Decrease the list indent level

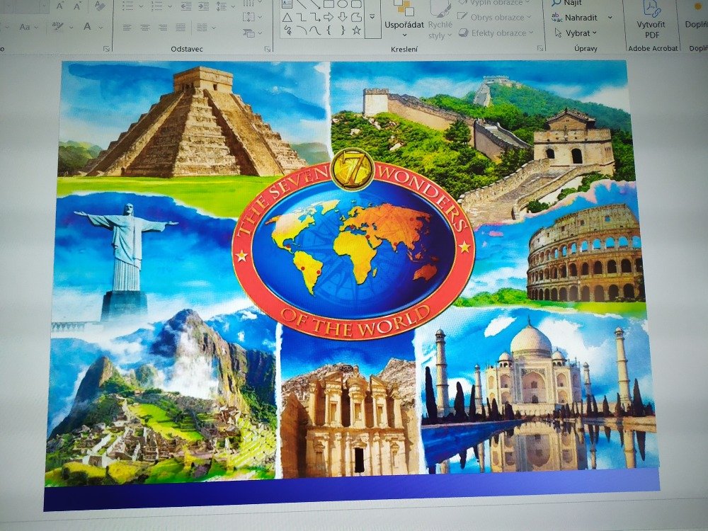[x=185, y=6]
